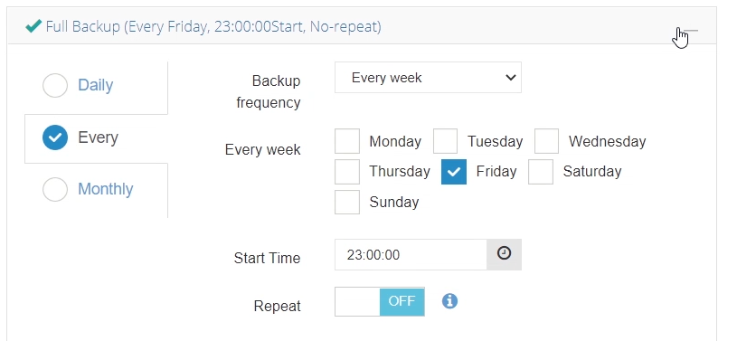Switch to the Monthly schedule tab
The image size is (737, 341).
(x=96, y=191)
